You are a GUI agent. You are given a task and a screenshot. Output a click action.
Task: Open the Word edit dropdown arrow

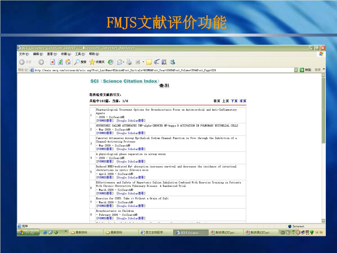143,62
